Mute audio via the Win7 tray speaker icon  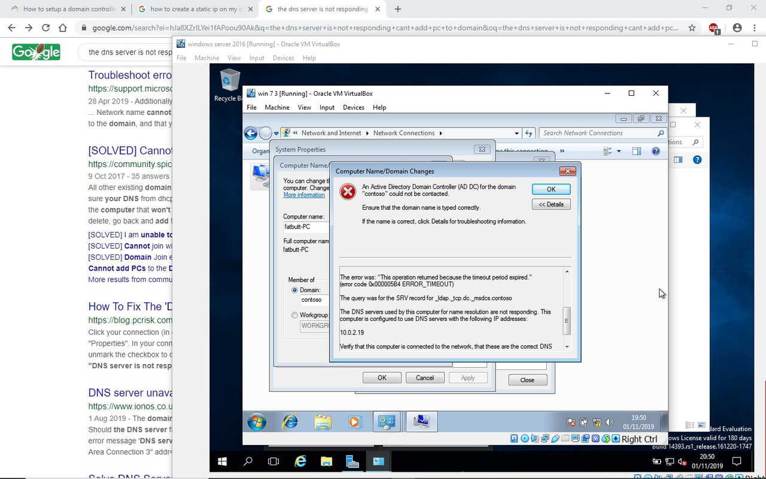608,422
